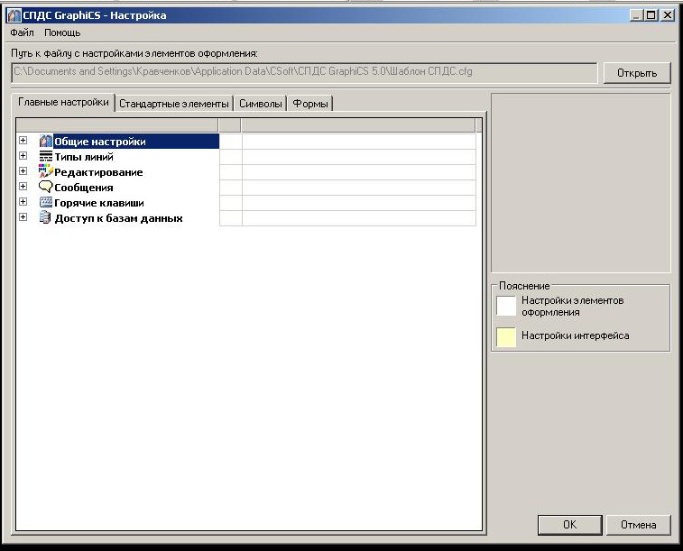
Task: Close the Настройка window
Action: point(667,15)
